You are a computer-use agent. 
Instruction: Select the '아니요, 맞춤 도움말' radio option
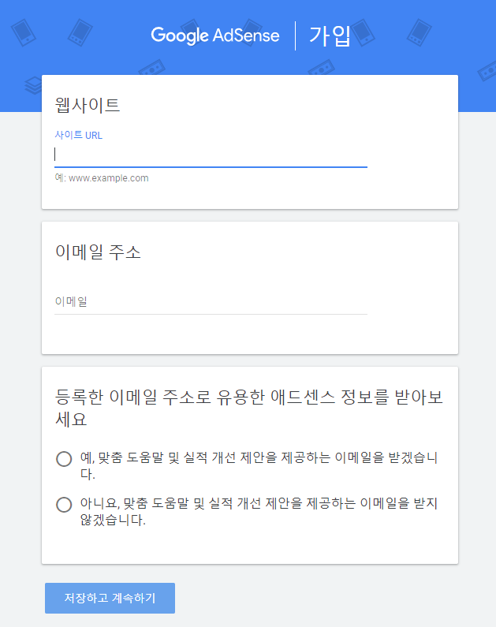pyautogui.click(x=64, y=505)
